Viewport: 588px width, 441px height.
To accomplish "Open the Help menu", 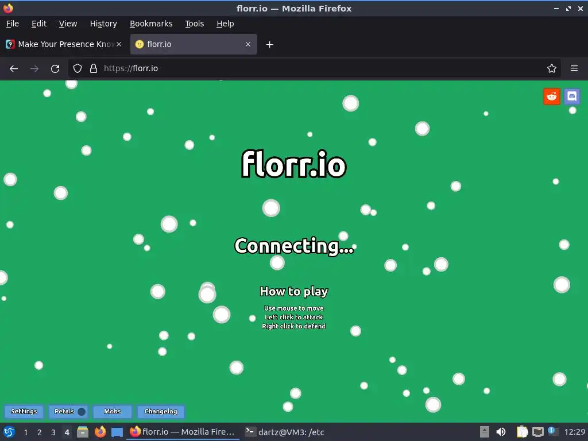I will tap(225, 24).
